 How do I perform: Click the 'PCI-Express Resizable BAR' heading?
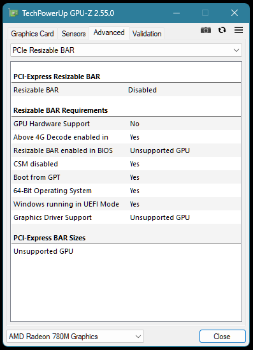point(57,77)
